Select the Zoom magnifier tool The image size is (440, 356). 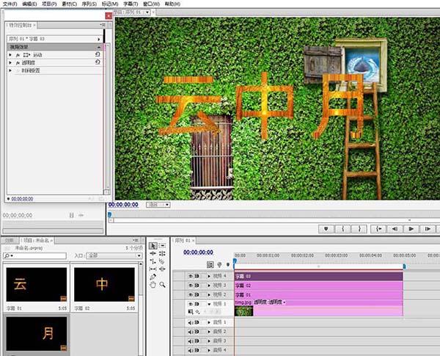pos(162,285)
